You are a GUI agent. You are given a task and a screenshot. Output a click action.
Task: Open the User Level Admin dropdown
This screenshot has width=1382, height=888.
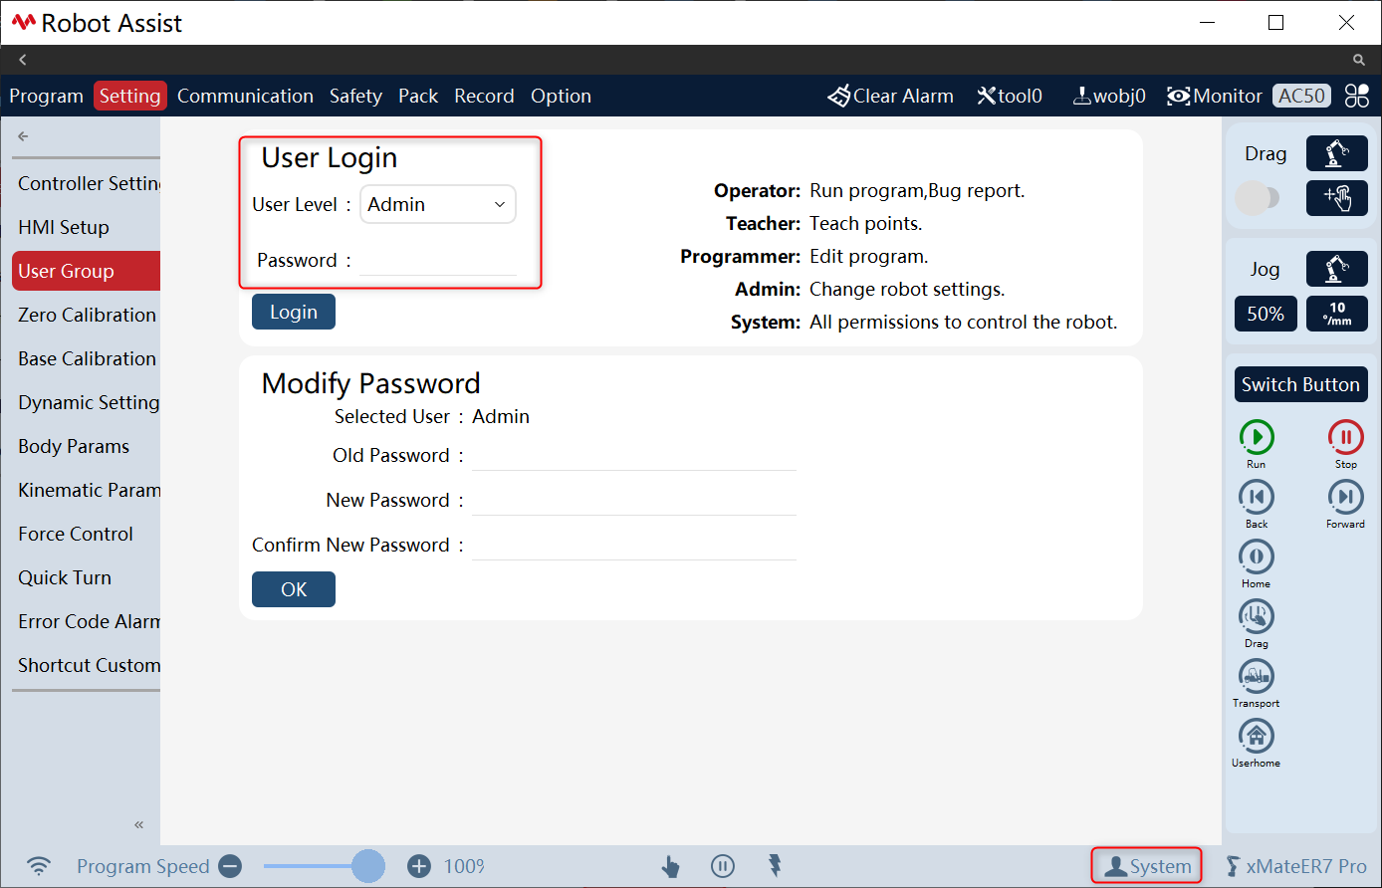point(438,204)
